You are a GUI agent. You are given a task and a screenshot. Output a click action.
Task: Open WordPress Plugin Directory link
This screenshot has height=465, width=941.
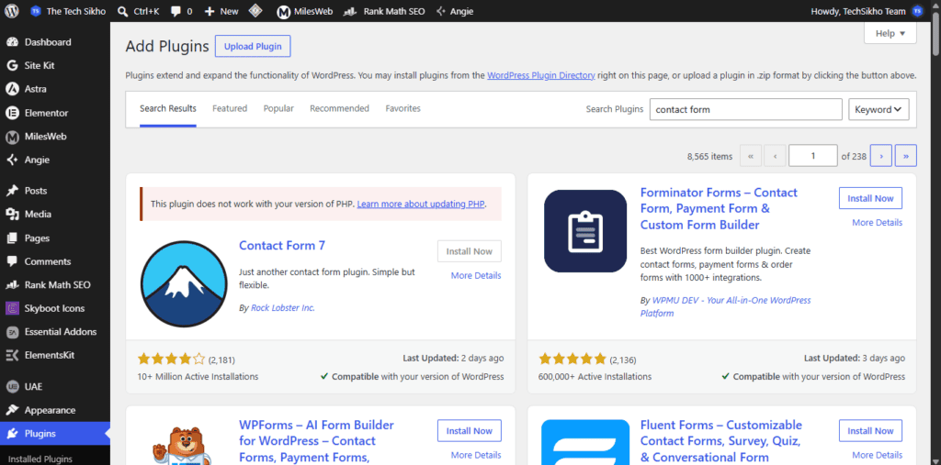tap(541, 75)
